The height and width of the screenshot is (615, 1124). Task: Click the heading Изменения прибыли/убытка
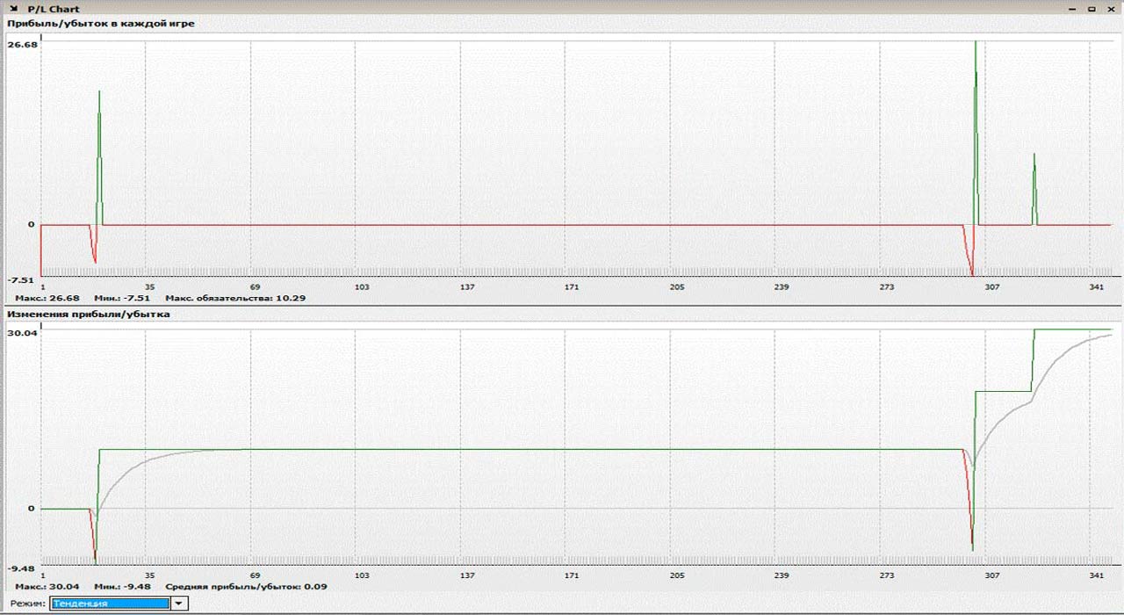89,314
